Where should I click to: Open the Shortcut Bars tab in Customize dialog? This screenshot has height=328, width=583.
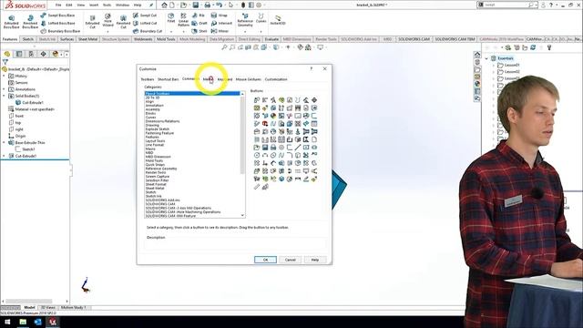click(168, 79)
